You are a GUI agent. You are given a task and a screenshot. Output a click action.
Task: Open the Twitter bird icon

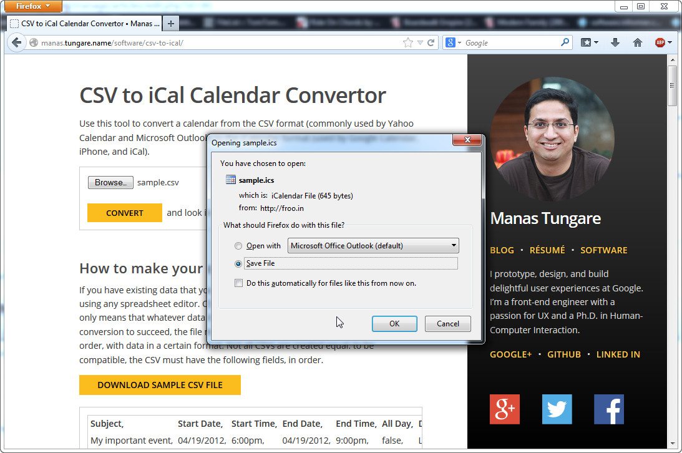click(557, 409)
